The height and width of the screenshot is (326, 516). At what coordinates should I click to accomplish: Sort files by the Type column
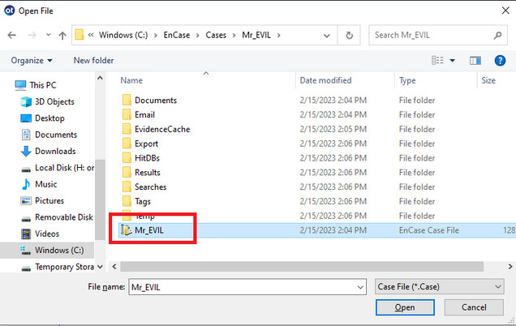pos(408,80)
